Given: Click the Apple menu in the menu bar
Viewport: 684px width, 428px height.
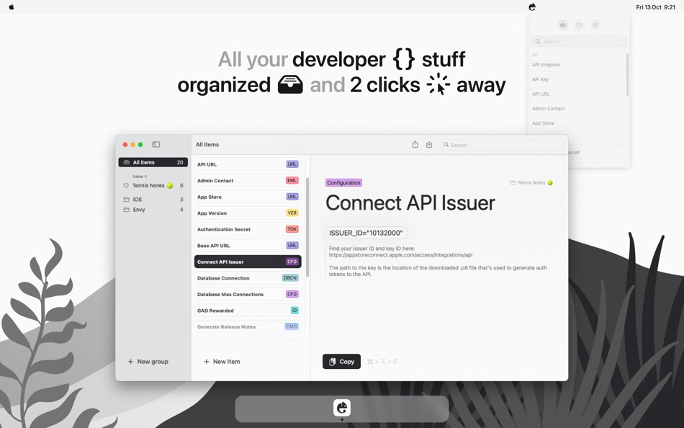Looking at the screenshot, I should tap(10, 6).
